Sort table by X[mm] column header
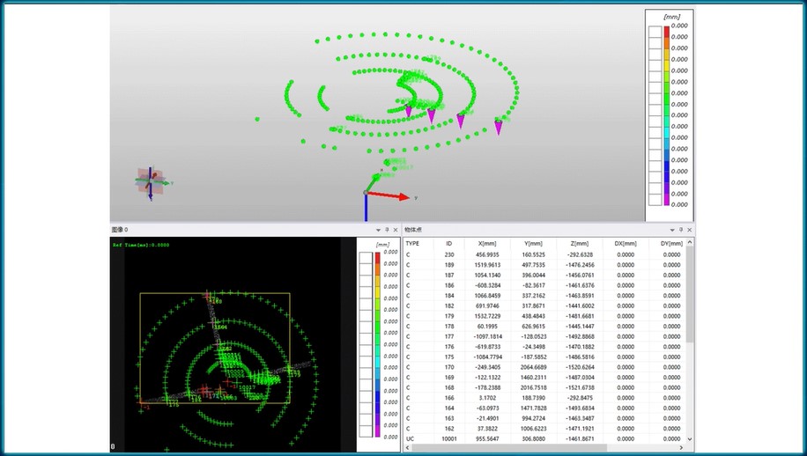The image size is (807, 456). pos(486,243)
